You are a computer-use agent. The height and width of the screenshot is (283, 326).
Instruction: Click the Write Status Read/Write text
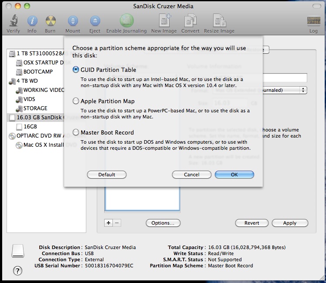pyautogui.click(x=221, y=253)
